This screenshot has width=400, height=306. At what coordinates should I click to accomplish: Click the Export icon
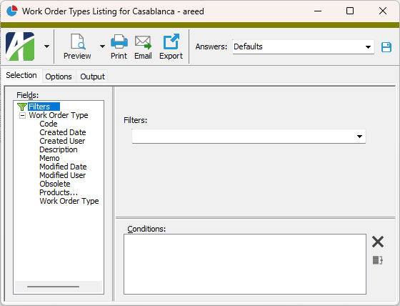171,41
